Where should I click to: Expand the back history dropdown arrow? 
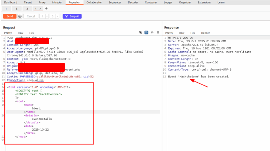46,16
